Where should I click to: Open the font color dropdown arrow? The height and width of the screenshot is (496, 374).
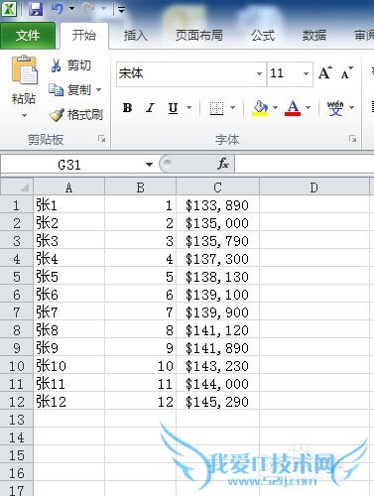308,107
